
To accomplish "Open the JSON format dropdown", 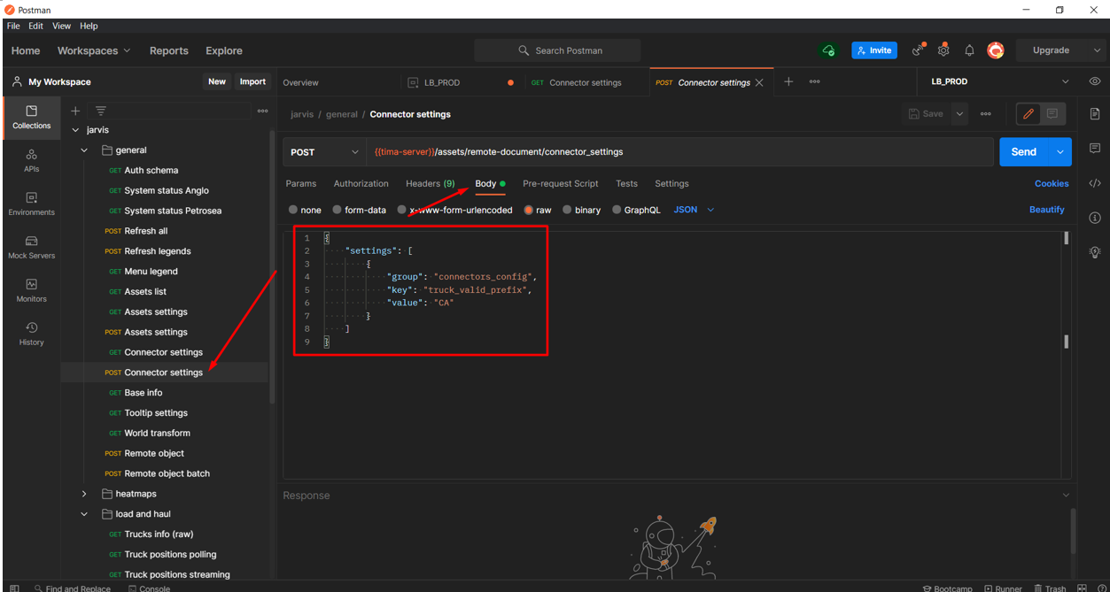I will click(x=694, y=210).
